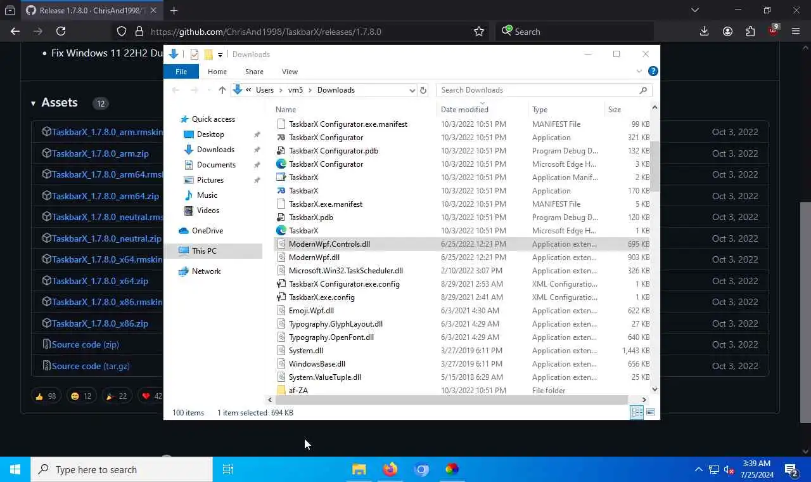Click the volume icon in system tray
The height and width of the screenshot is (482, 811).
point(729,470)
